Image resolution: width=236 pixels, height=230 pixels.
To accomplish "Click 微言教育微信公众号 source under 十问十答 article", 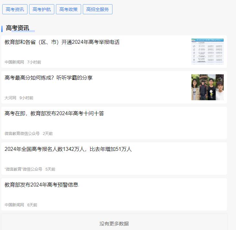I will 22,134.
